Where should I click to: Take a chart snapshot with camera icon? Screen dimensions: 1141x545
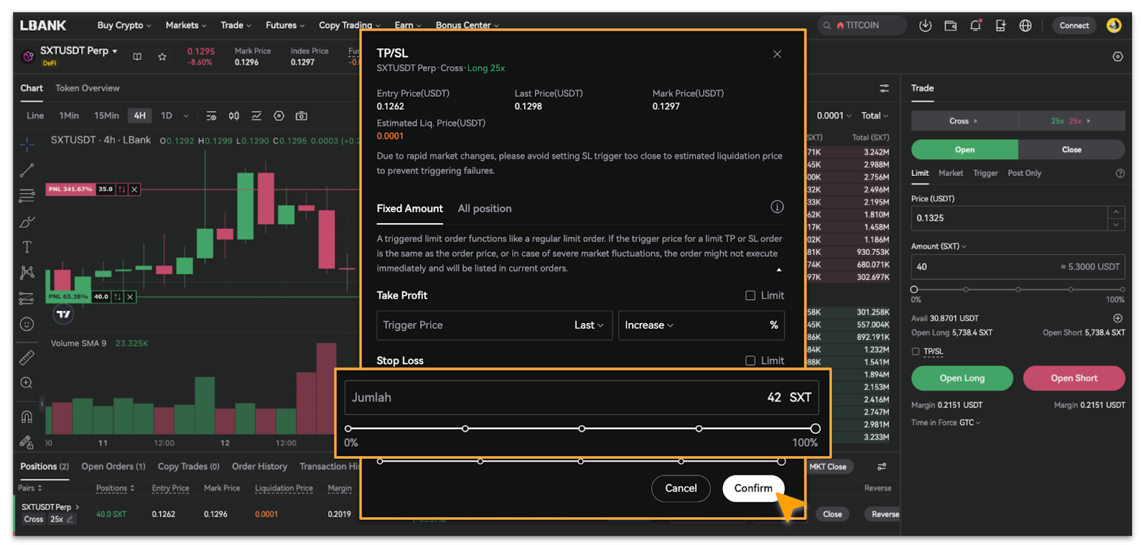[302, 115]
